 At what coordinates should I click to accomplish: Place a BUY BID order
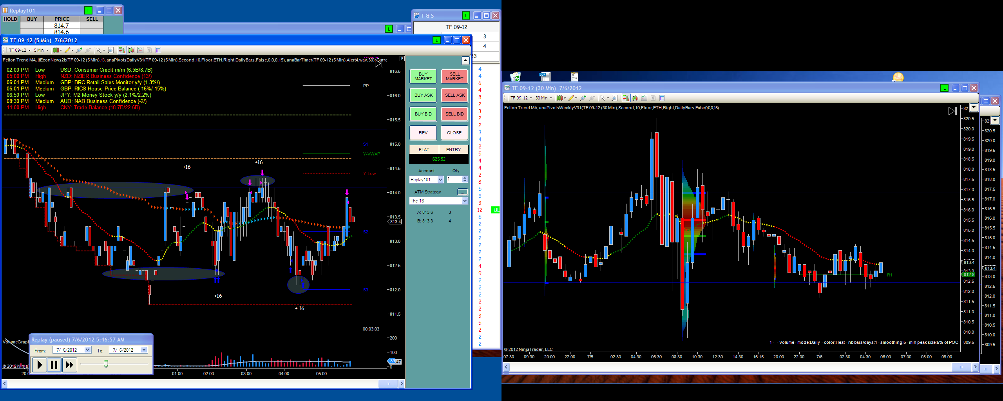(x=423, y=114)
